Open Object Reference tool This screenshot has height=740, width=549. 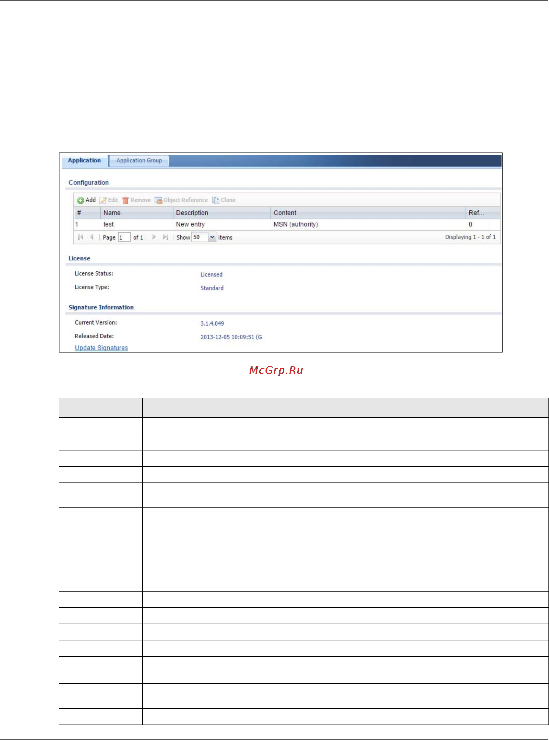tap(181, 200)
